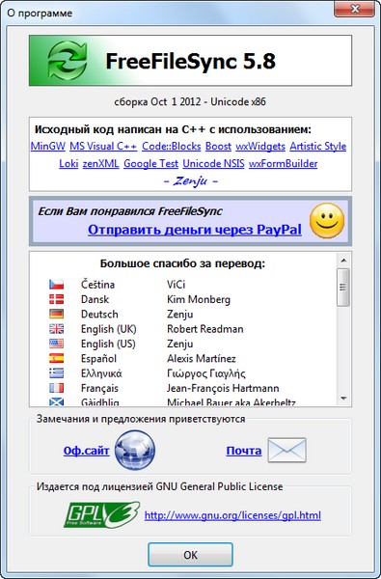
Task: Click the Spanish flag icon
Action: tap(57, 358)
